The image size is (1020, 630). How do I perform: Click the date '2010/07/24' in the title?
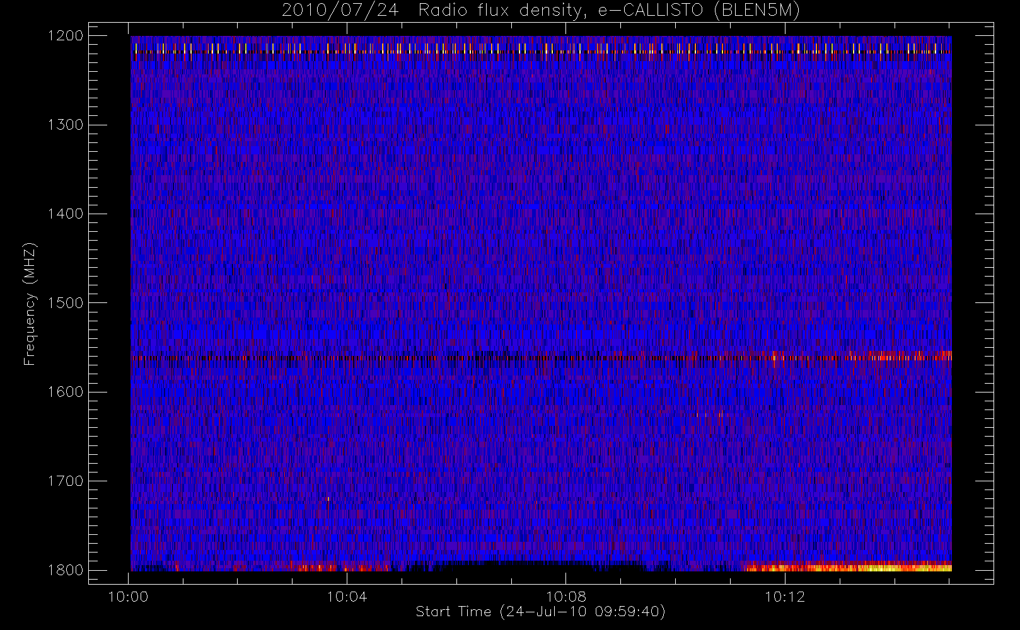(340, 11)
